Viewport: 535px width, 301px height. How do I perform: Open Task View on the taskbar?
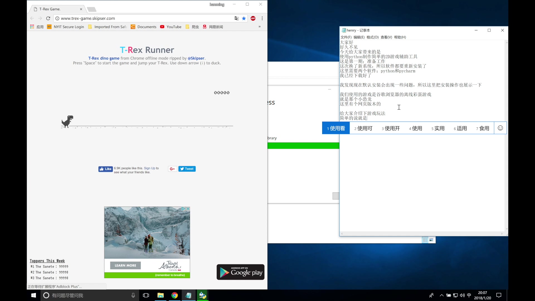click(x=146, y=295)
